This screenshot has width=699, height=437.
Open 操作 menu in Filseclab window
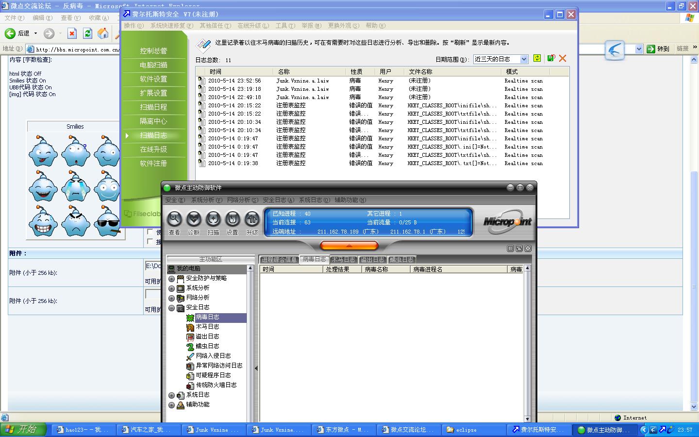(x=133, y=26)
